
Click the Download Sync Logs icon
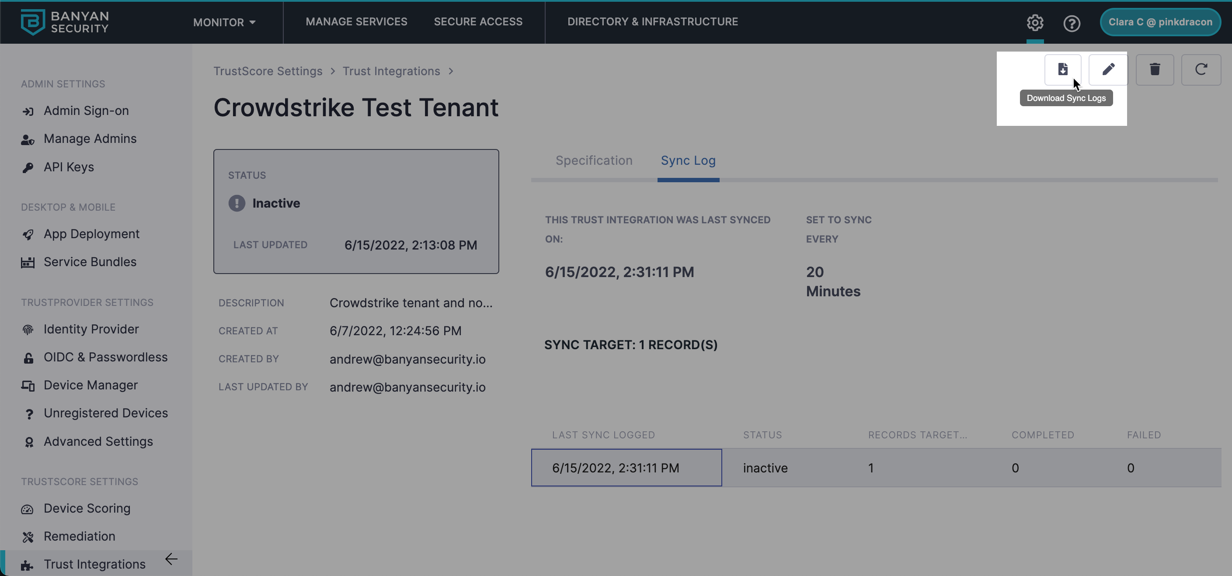(x=1062, y=70)
